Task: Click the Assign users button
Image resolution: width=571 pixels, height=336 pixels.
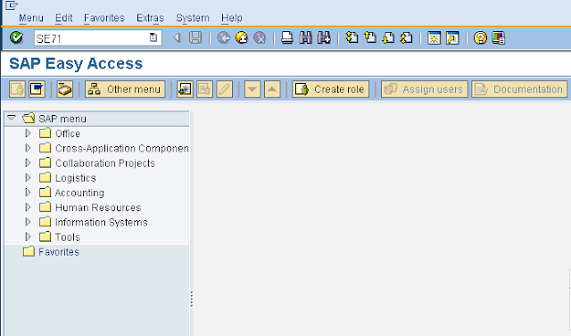Action: tap(425, 89)
